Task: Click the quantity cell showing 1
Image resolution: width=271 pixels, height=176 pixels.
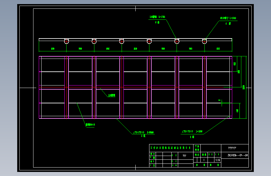Action: click(204, 160)
